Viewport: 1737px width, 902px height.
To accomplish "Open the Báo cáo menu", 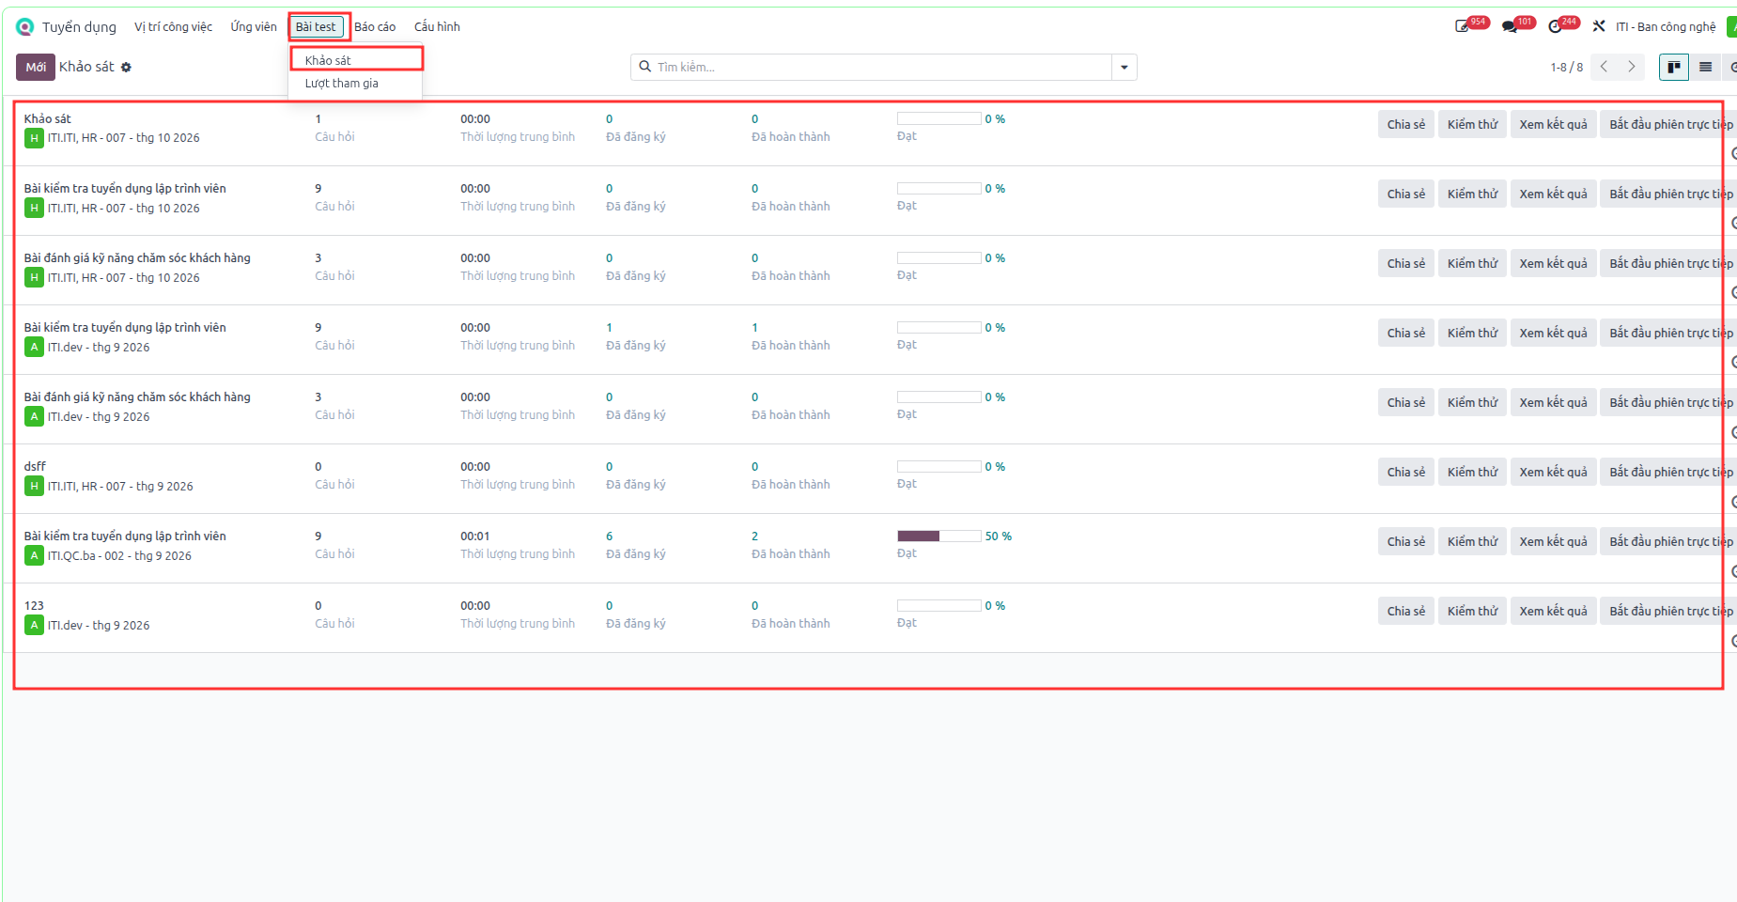I will tap(375, 27).
